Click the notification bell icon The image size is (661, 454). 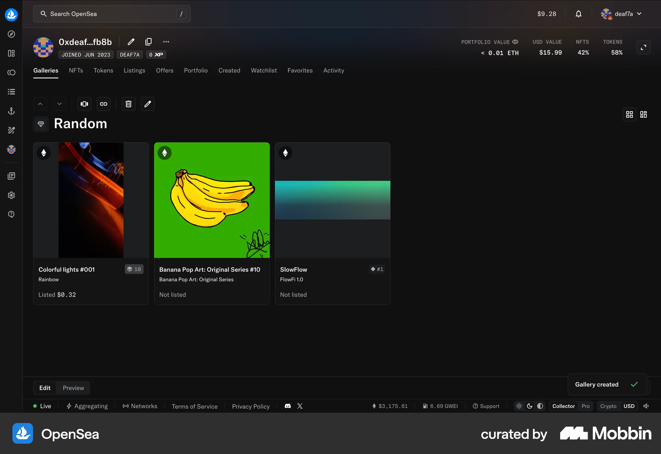click(578, 14)
